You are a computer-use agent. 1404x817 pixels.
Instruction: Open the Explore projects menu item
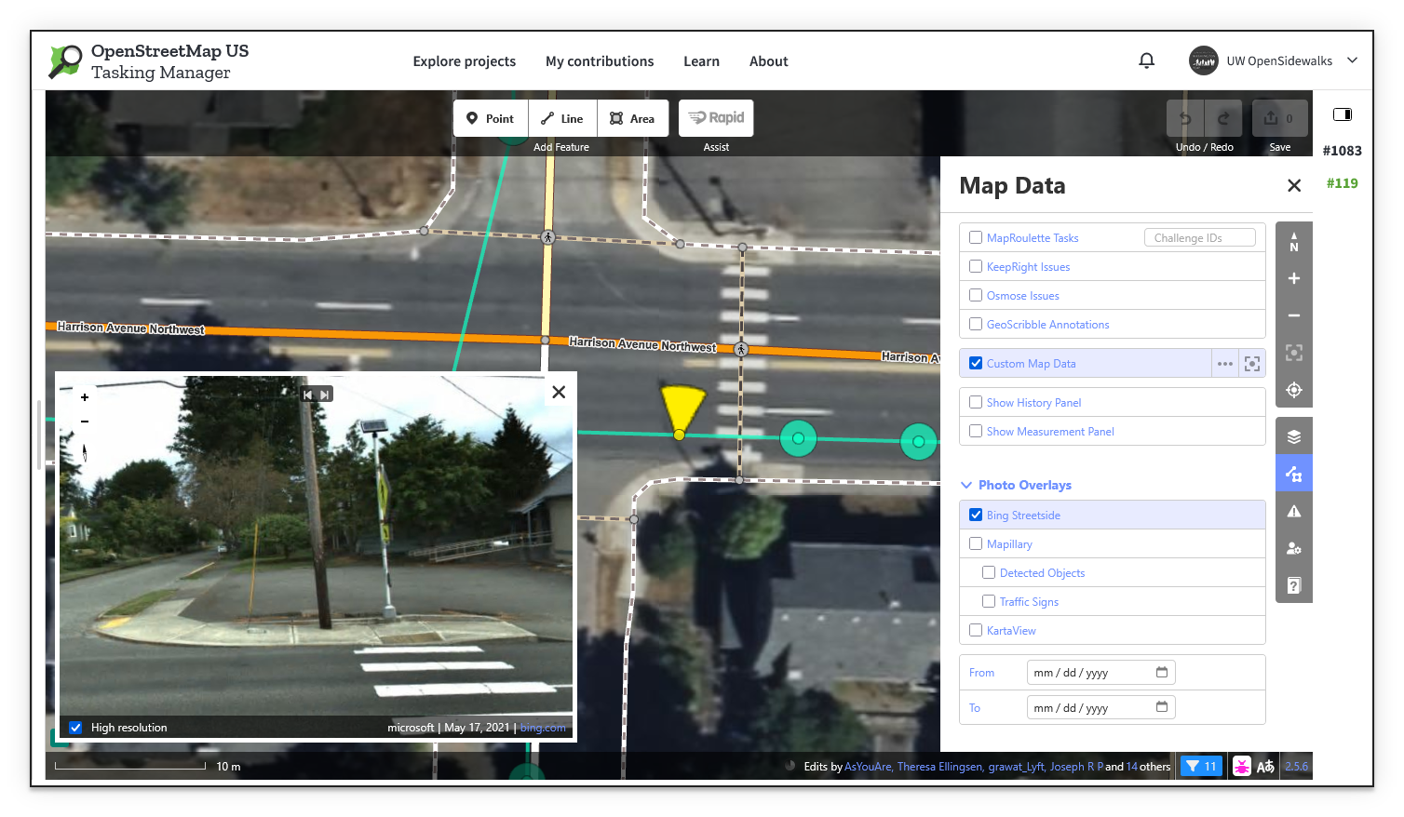coord(464,60)
